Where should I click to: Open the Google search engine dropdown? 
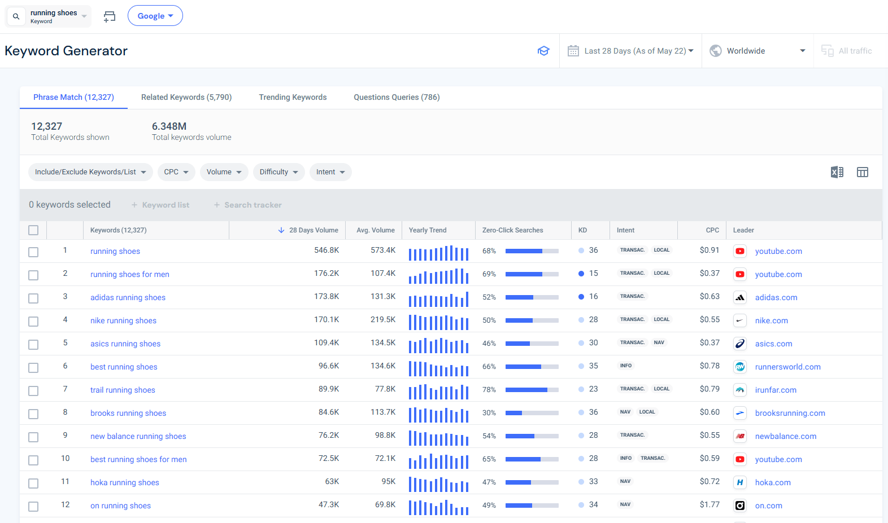coord(155,16)
